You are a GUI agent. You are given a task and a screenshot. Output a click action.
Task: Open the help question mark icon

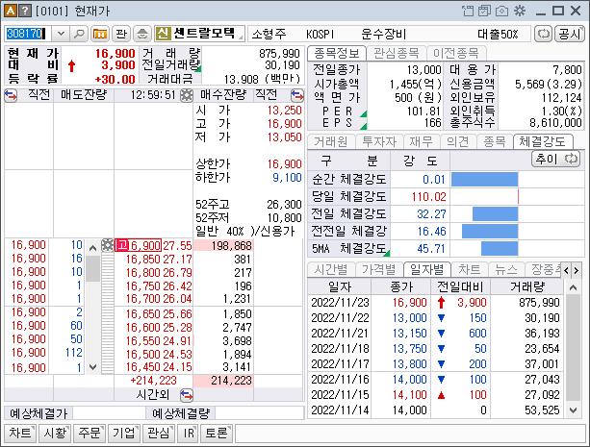pos(24,11)
